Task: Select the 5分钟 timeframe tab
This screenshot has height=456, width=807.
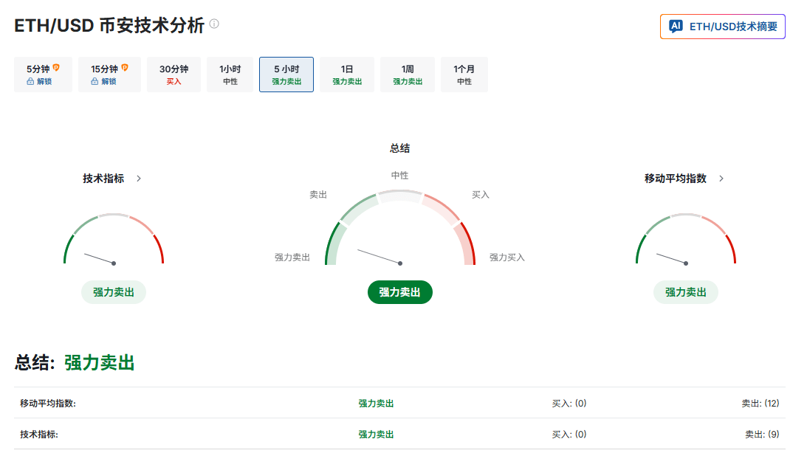Action: coord(44,75)
